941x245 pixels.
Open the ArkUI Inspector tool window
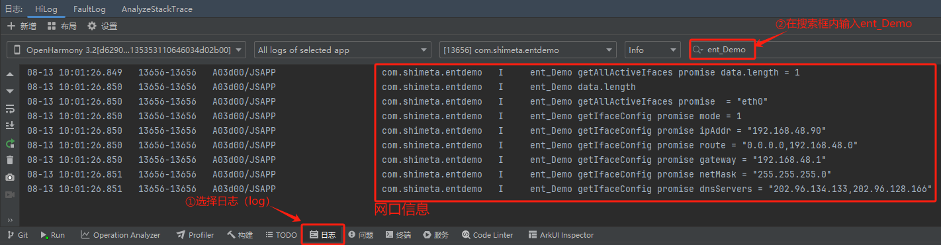[562, 235]
